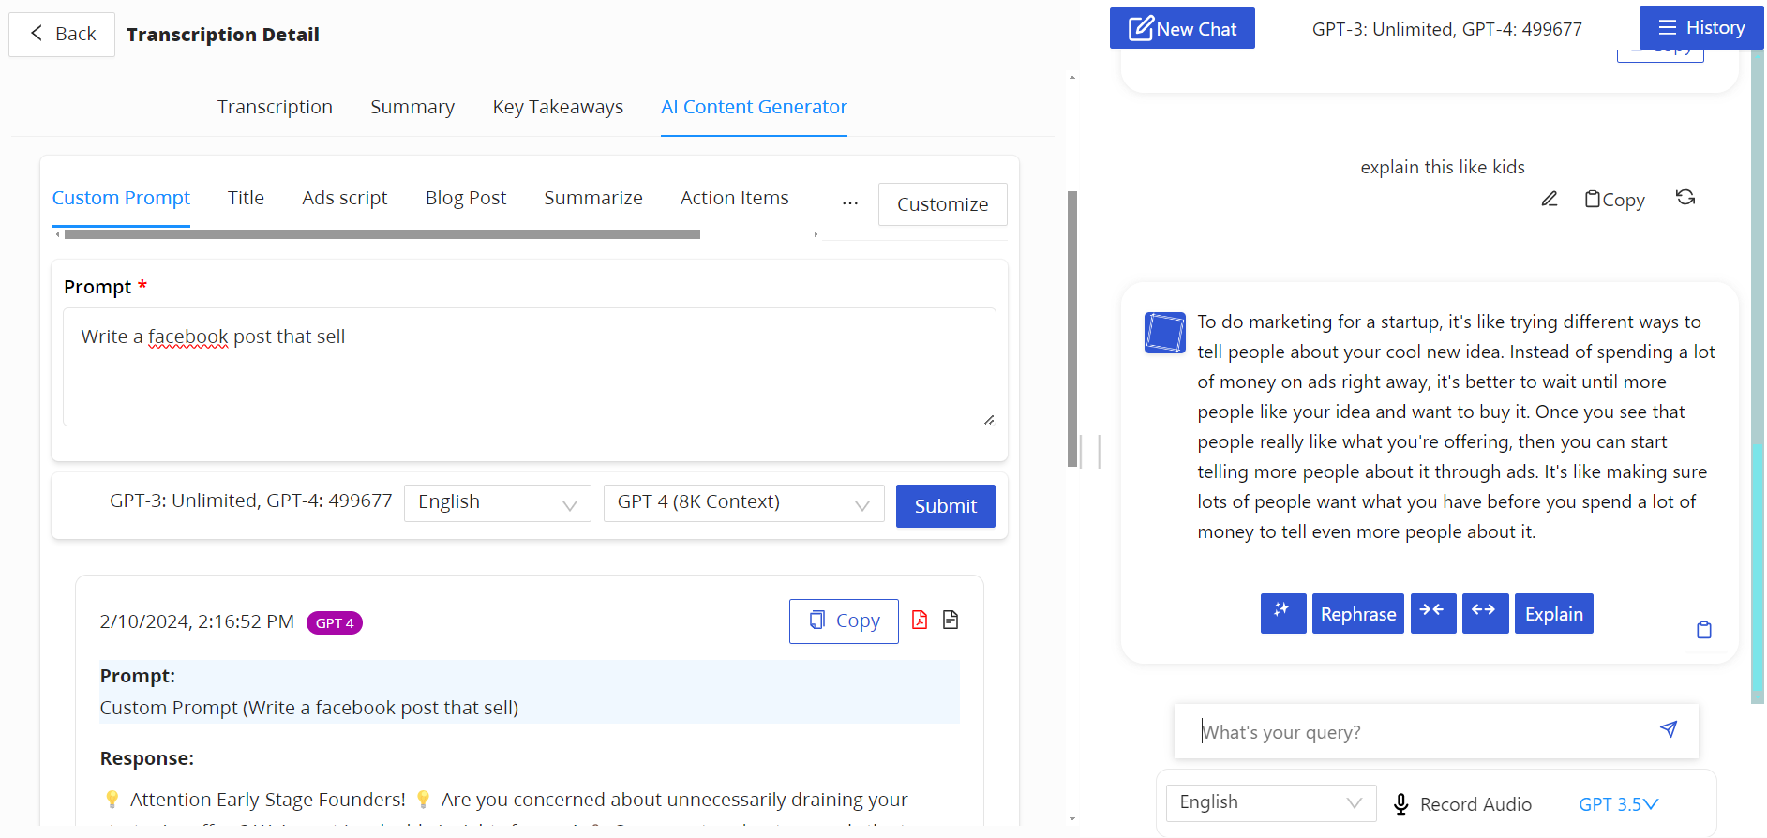The height and width of the screenshot is (838, 1767).
Task: Click Record Audio microphone
Action: click(x=1462, y=804)
